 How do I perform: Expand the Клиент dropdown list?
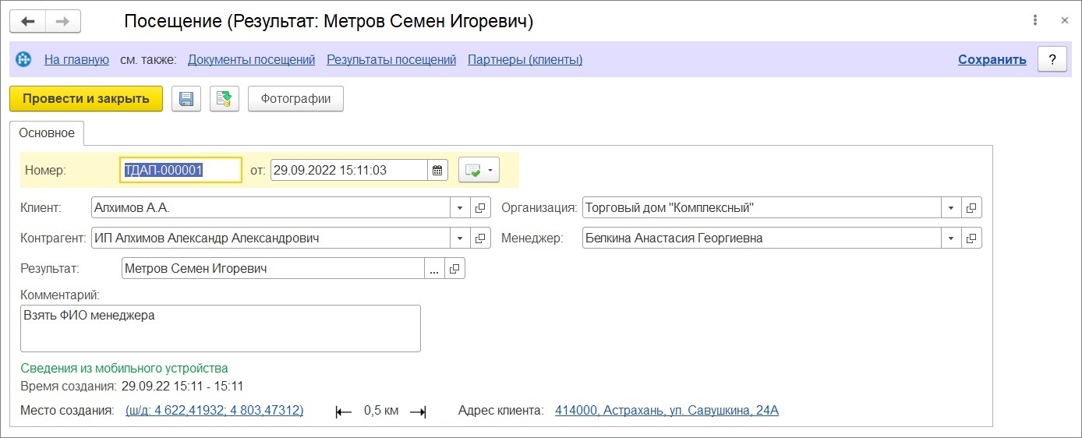(x=460, y=208)
